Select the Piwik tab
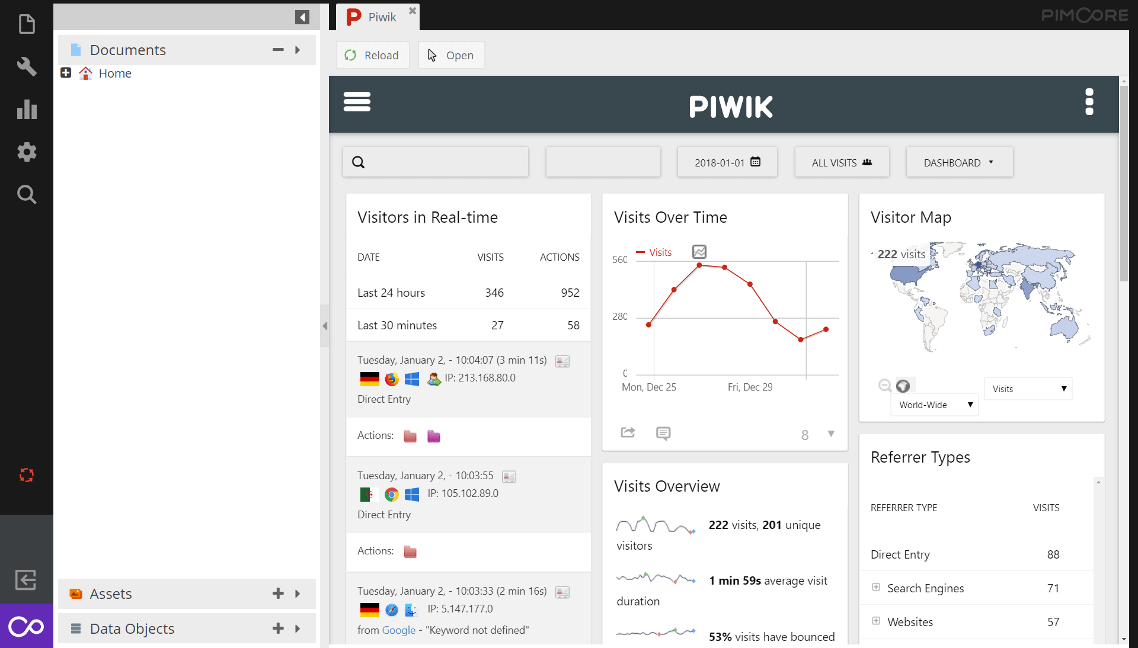Viewport: 1138px width, 648px height. coord(377,17)
